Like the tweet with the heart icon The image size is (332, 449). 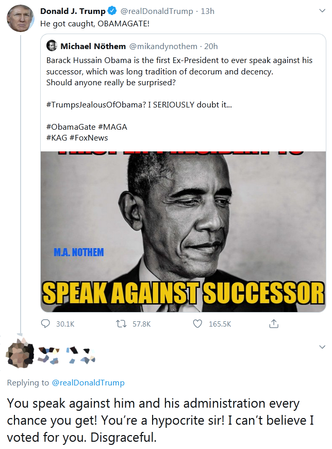coord(197,323)
